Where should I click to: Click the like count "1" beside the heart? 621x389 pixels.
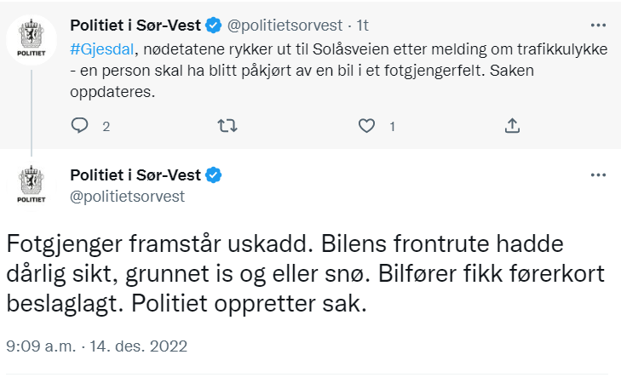[x=392, y=127]
